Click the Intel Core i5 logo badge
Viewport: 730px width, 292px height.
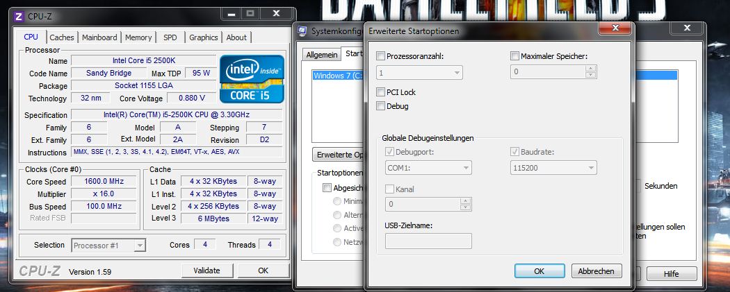[x=252, y=79]
